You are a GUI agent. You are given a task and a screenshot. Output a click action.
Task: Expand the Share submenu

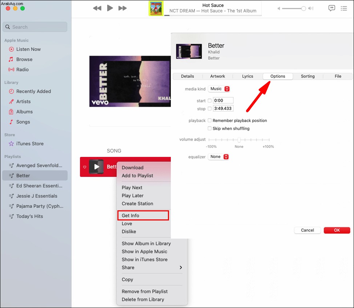pos(152,267)
